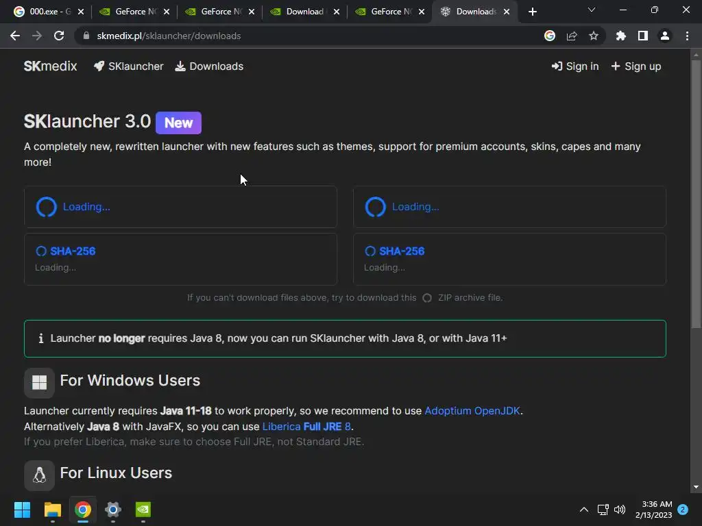Share this page via share icon
The height and width of the screenshot is (526, 702).
coord(572,36)
